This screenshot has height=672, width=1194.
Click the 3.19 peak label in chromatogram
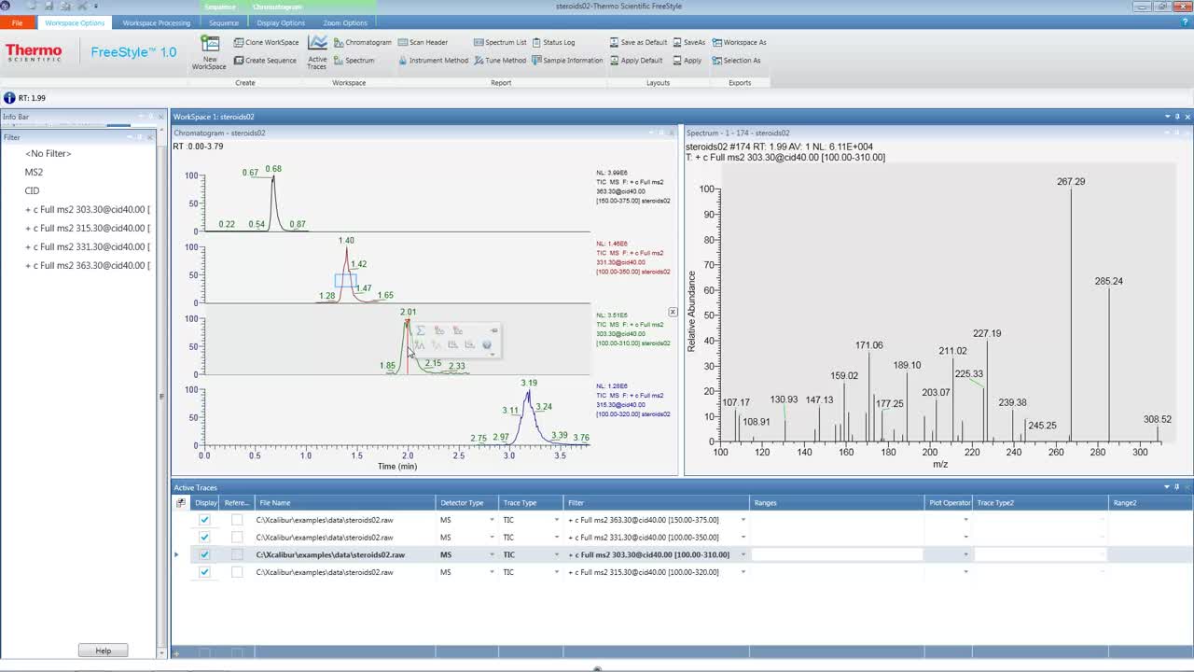(x=529, y=383)
